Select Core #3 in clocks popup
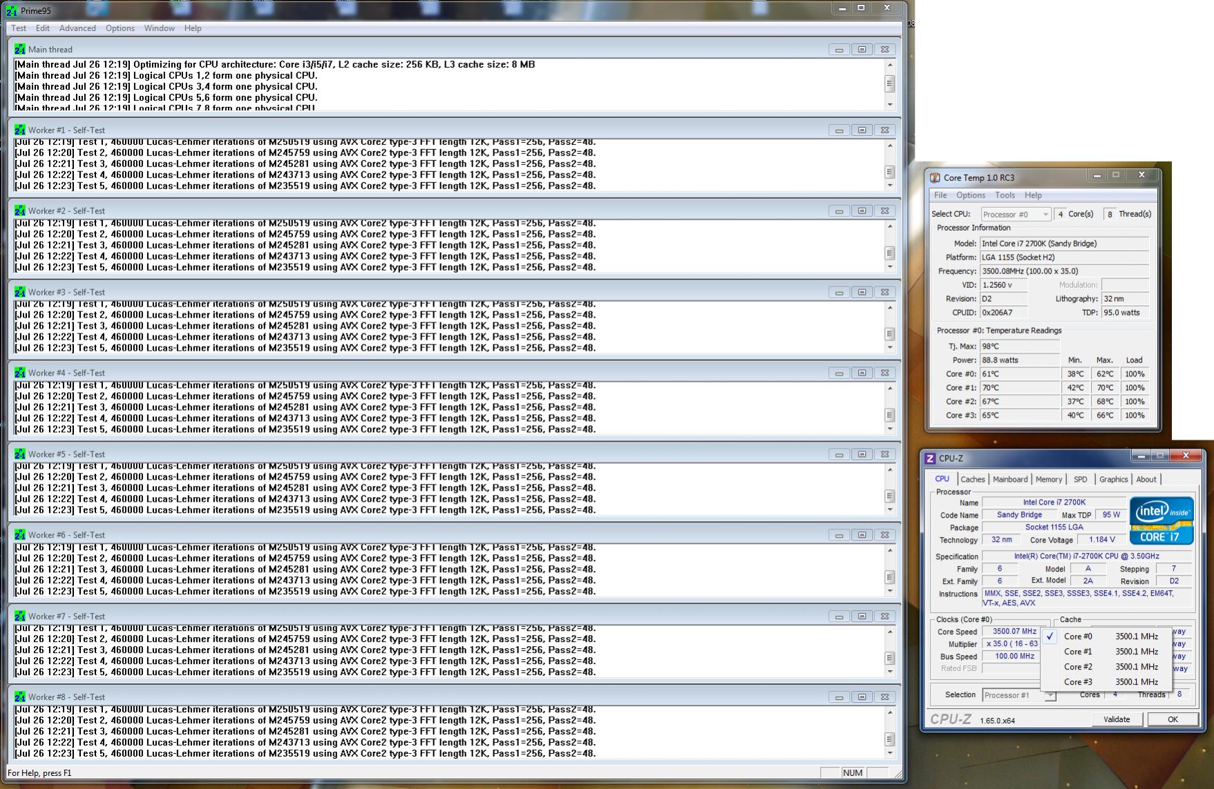Screen dimensions: 1214x789 coord(1106,682)
